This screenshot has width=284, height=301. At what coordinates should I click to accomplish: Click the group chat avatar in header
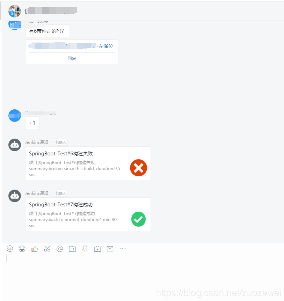tap(15, 11)
